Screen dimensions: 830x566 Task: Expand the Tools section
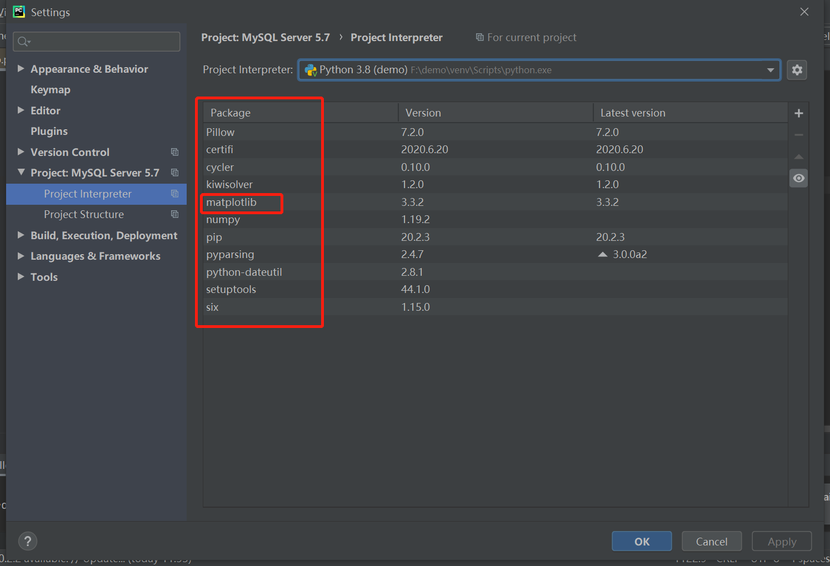[21, 276]
